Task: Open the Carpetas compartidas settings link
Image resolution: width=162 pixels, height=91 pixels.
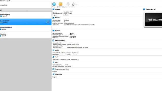Action: point(62,69)
